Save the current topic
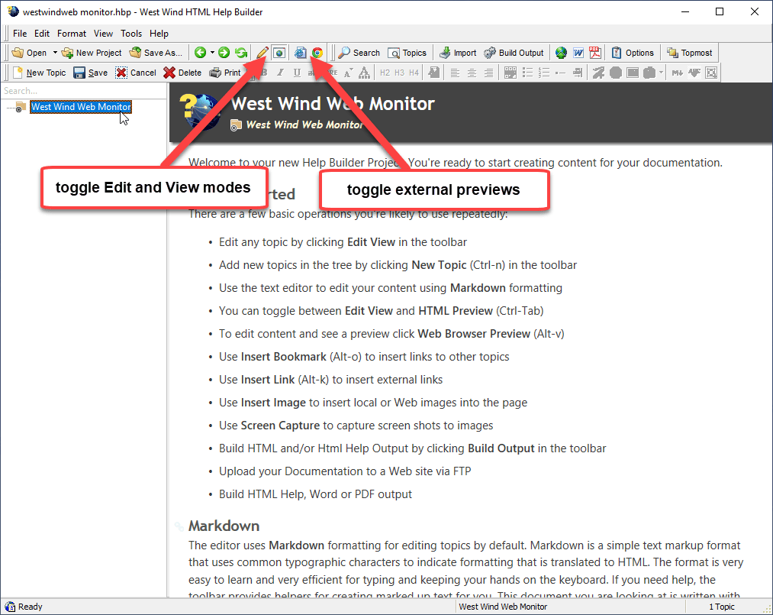The height and width of the screenshot is (615, 773). coord(91,73)
